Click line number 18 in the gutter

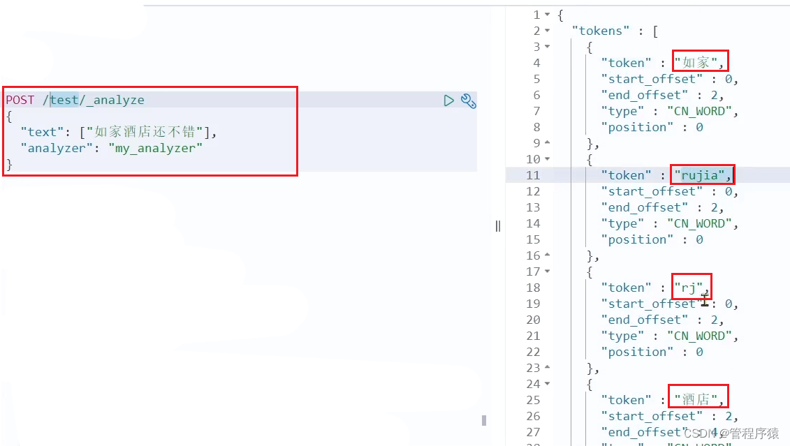(x=533, y=288)
